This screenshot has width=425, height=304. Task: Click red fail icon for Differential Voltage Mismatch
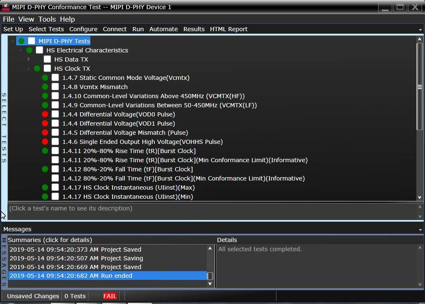[45, 133]
